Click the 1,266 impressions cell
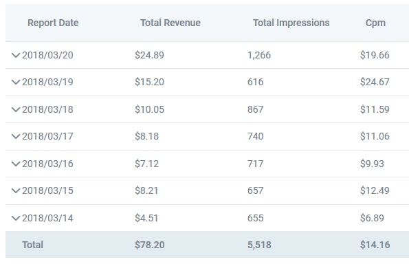Screen dimensions: 409x264 click(x=259, y=55)
